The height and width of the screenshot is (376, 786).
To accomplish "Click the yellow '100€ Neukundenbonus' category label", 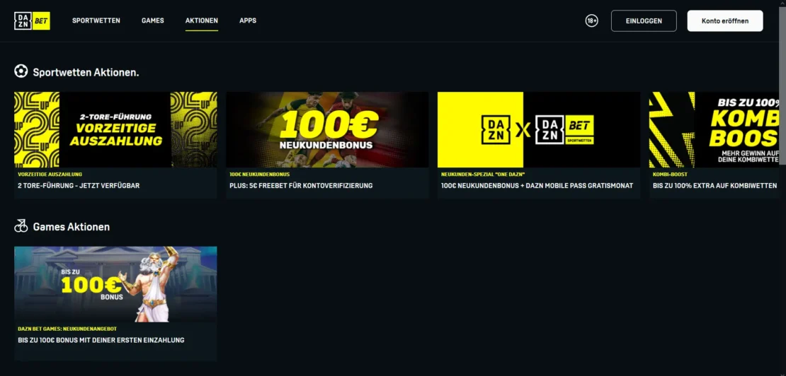I will pos(260,175).
